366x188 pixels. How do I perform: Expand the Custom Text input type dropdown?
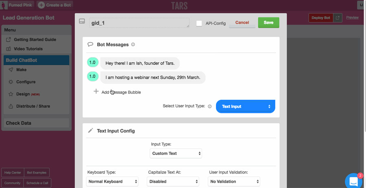tap(176, 154)
